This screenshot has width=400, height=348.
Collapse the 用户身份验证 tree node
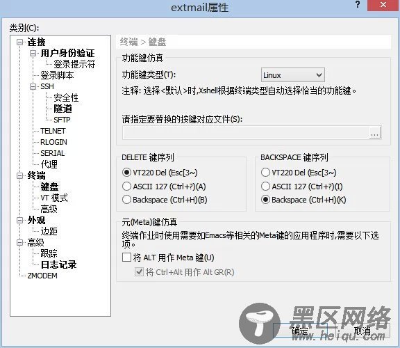pos(33,53)
